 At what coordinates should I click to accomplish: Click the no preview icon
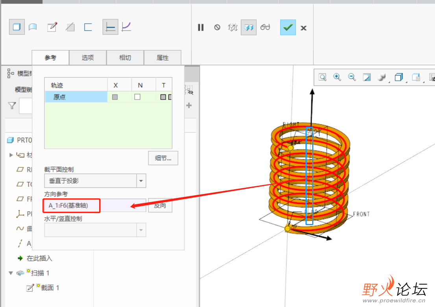pyautogui.click(x=217, y=27)
